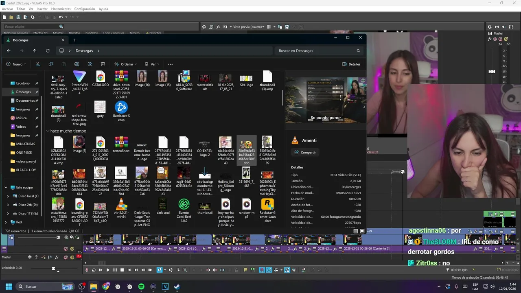Click the Delete trash icon in Explorer

pos(103,64)
